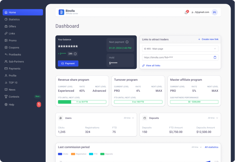Toggle the Clicks legend swatch
Image resolution: width=235 pixels, height=162 pixels.
tap(60, 154)
